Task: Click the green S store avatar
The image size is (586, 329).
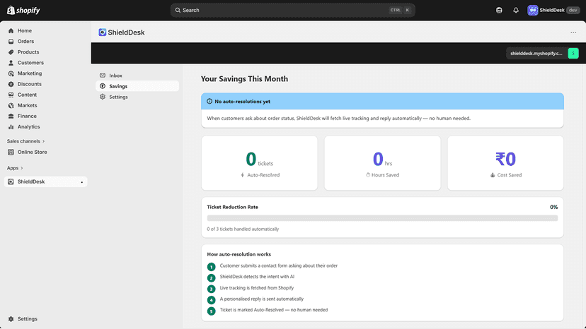Action: [573, 54]
